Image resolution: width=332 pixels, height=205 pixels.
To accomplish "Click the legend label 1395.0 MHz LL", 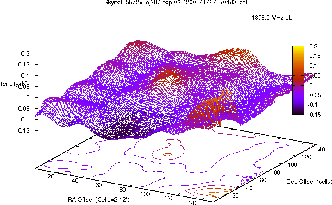I will tap(272, 18).
